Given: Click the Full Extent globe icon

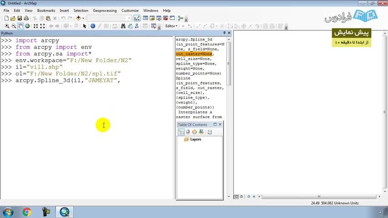Looking at the screenshot, I should coord(27,26).
